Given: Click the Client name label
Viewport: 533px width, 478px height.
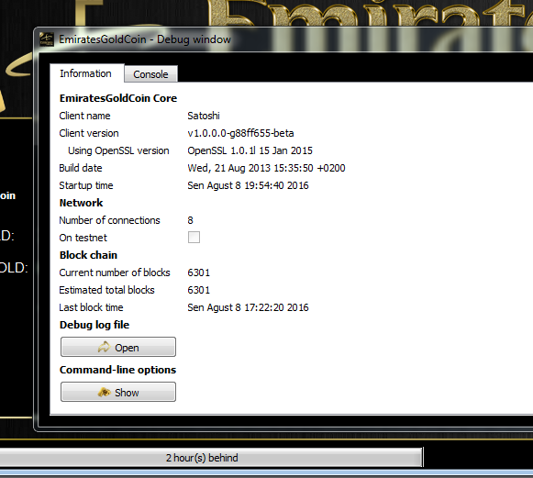Looking at the screenshot, I should 84,116.
